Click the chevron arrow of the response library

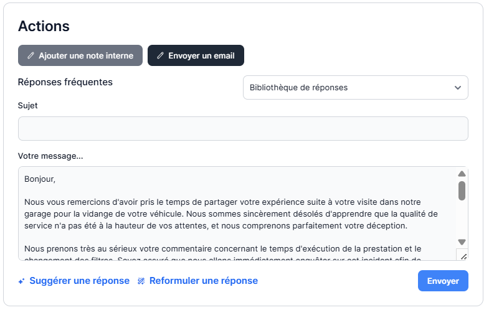[x=458, y=88]
